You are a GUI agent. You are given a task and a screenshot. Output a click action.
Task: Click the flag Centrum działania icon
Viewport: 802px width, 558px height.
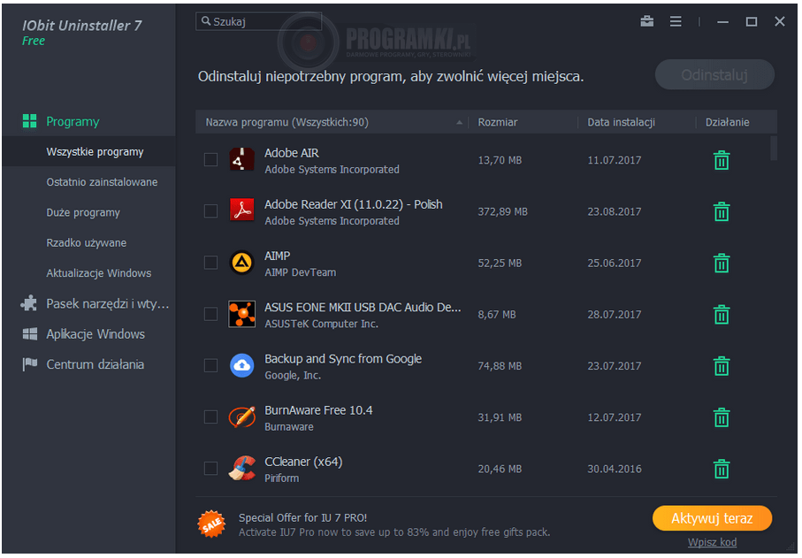[x=30, y=364]
